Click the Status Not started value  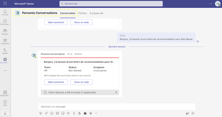[75, 71]
